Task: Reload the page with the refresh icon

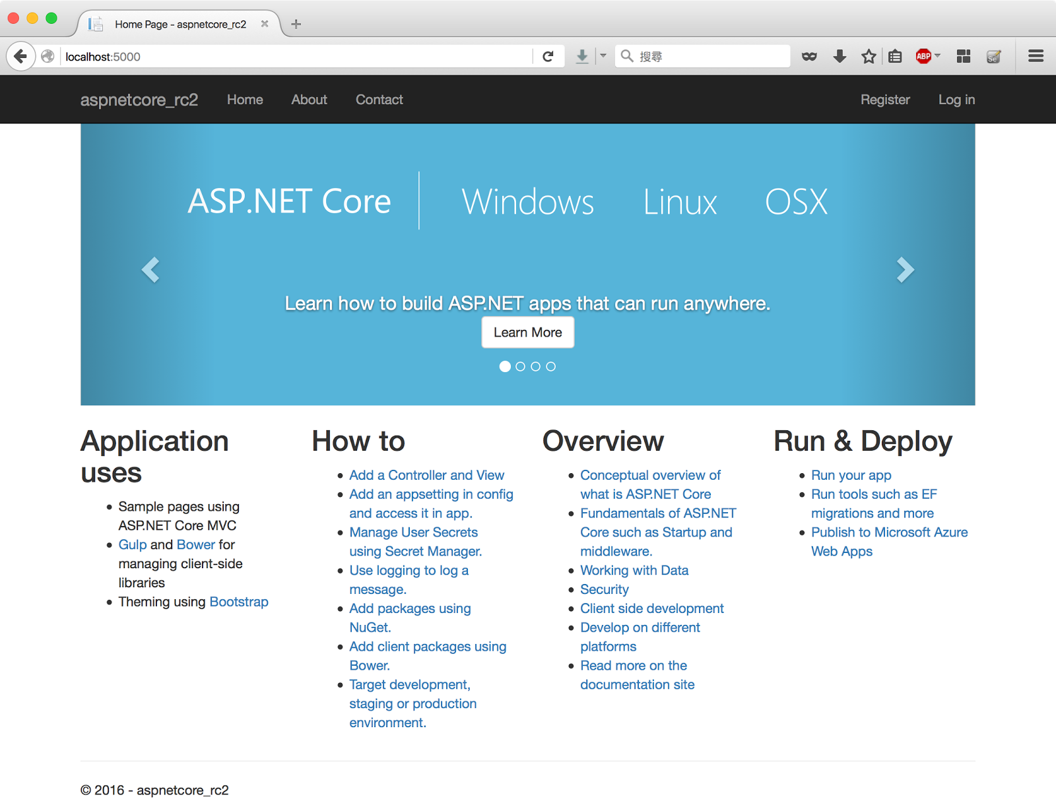Action: click(548, 57)
